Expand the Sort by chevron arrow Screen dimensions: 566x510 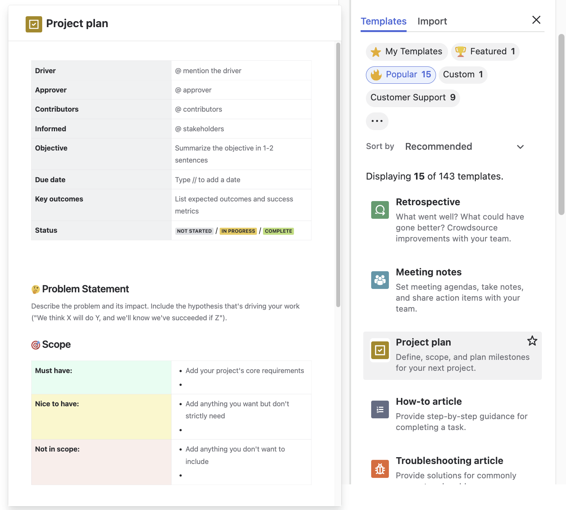pos(520,147)
